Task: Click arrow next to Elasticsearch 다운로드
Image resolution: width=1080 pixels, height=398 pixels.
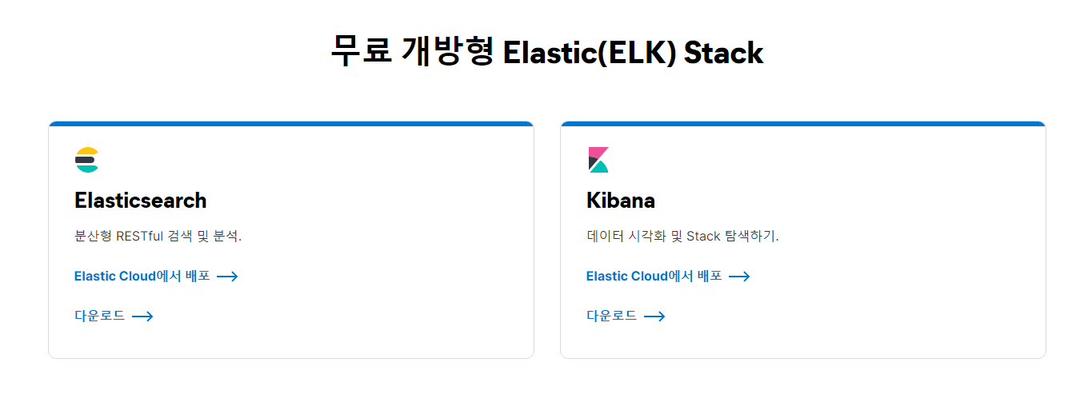Action: click(142, 316)
